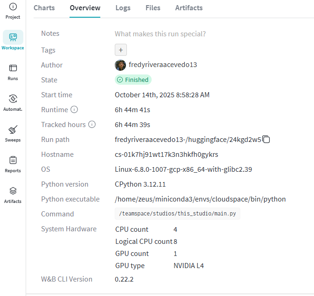Open author fredyriveraacevedo13 profile link

pos(163,65)
